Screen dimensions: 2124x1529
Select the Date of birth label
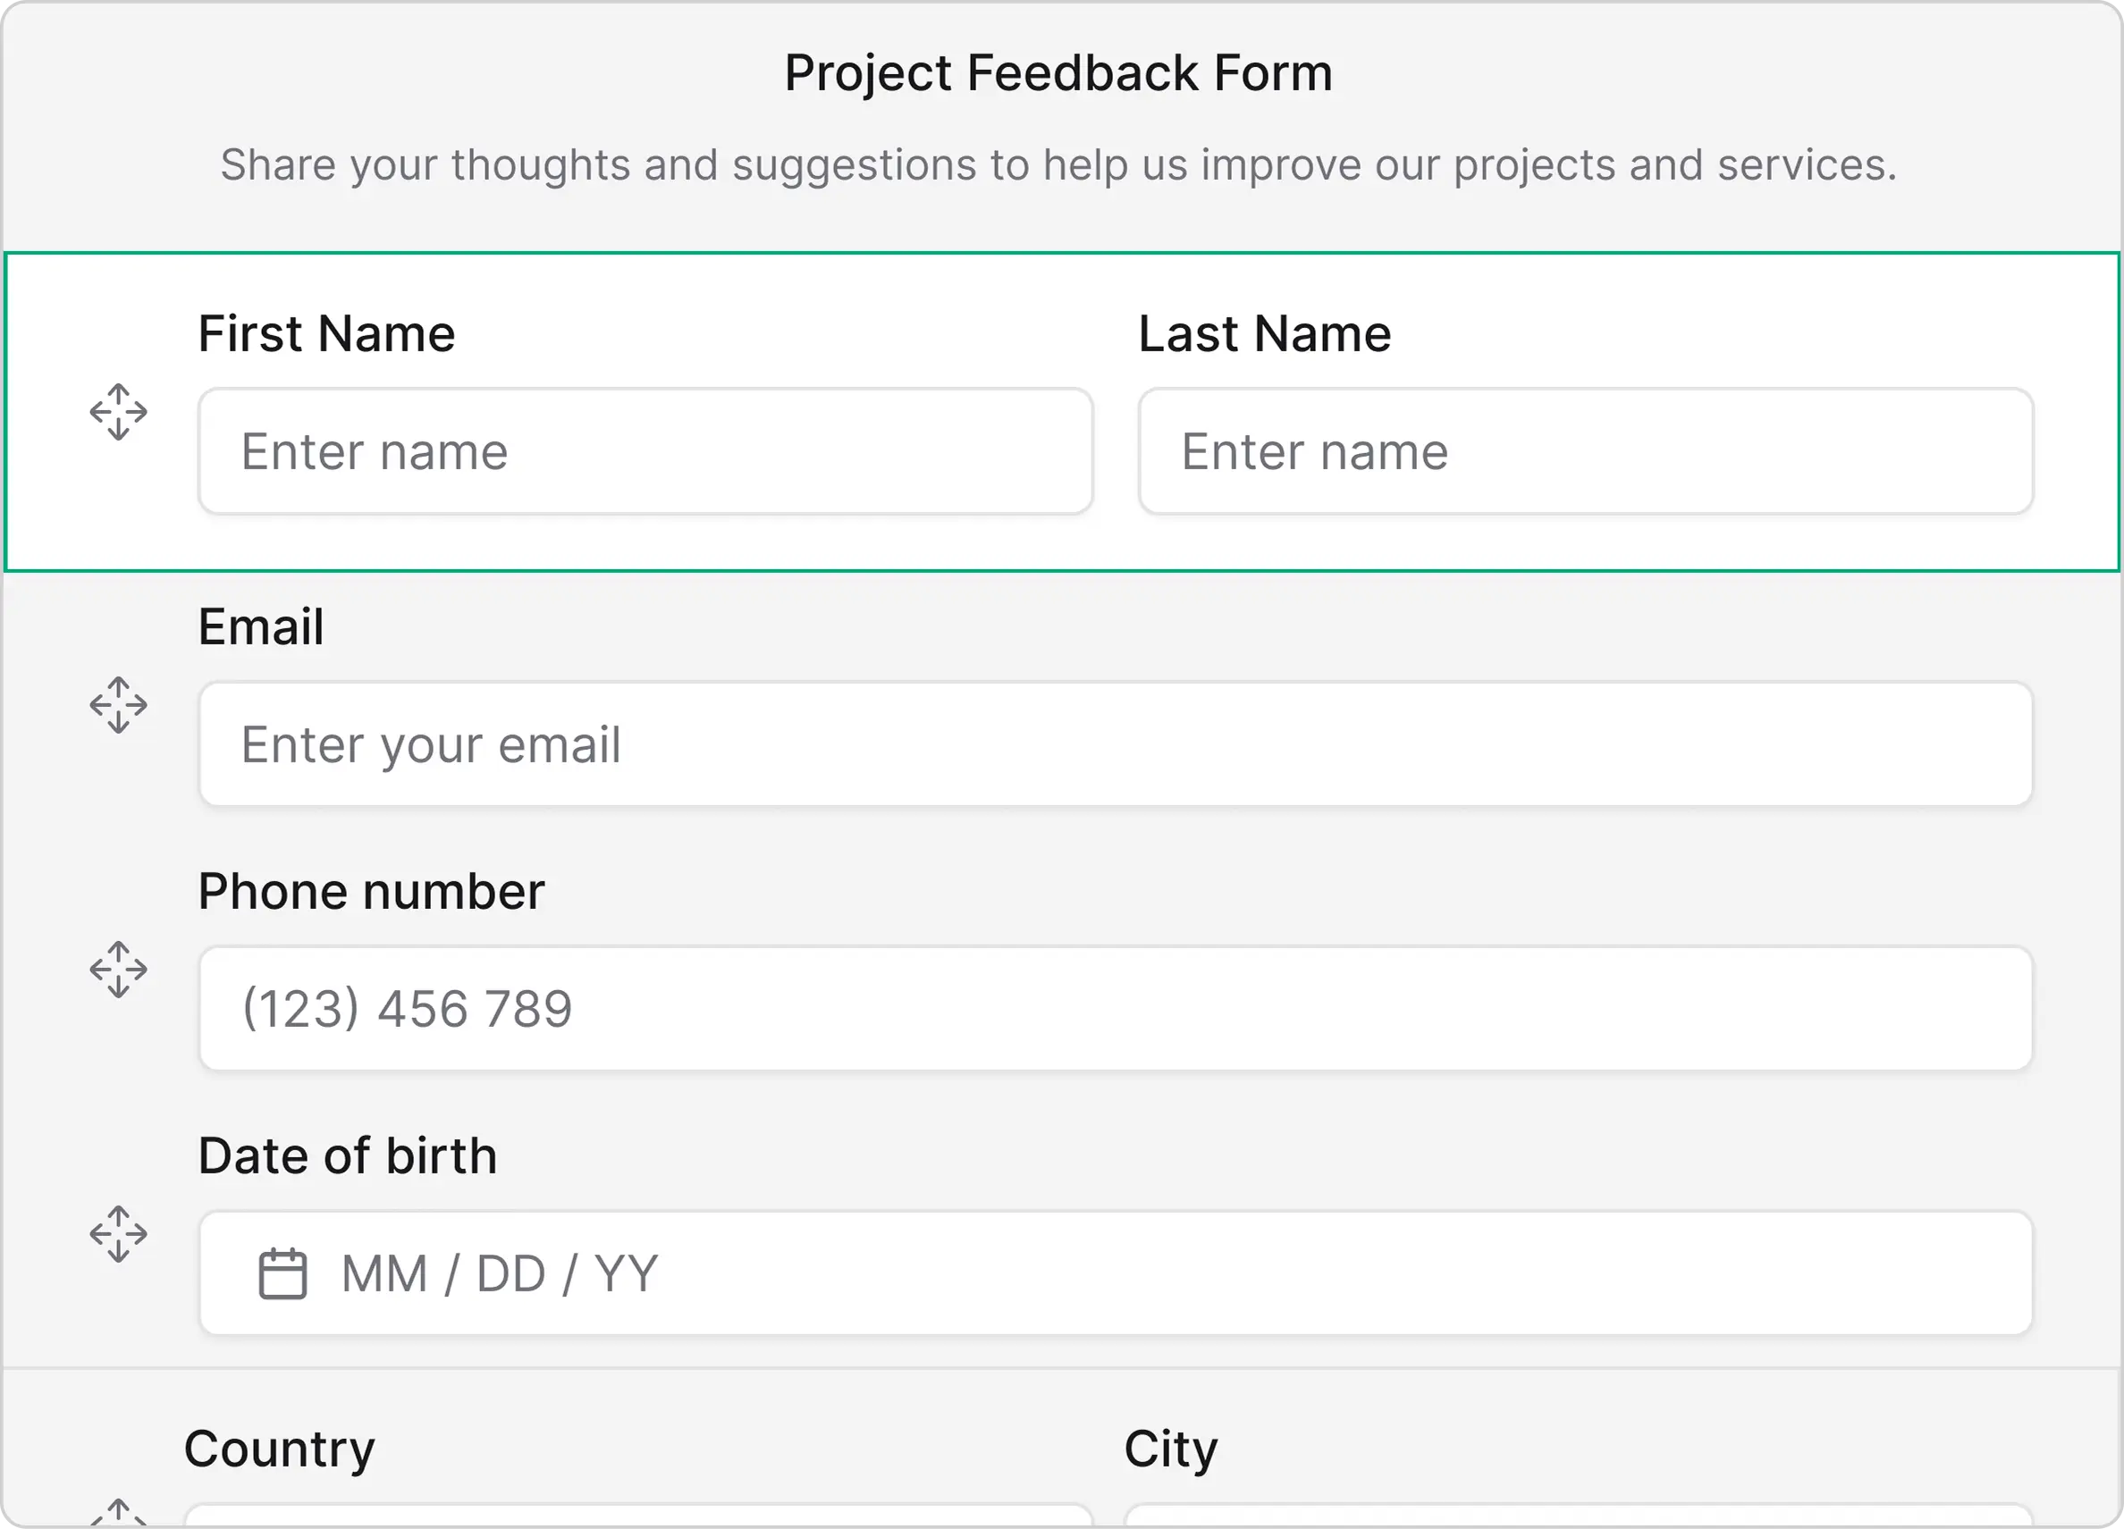(348, 1155)
